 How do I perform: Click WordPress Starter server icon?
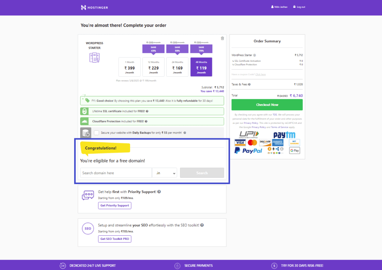tap(94, 58)
